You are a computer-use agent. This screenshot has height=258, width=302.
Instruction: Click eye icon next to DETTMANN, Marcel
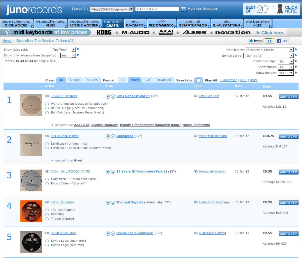[47, 136]
